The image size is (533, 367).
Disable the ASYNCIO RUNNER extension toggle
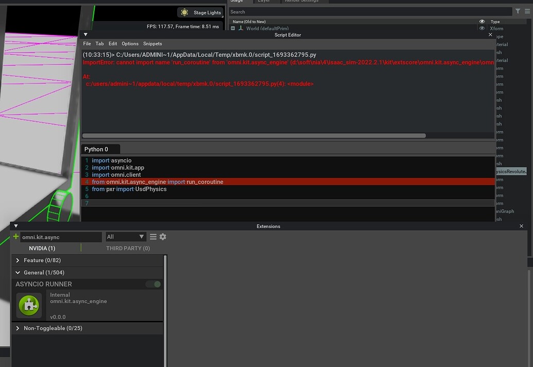click(x=154, y=284)
